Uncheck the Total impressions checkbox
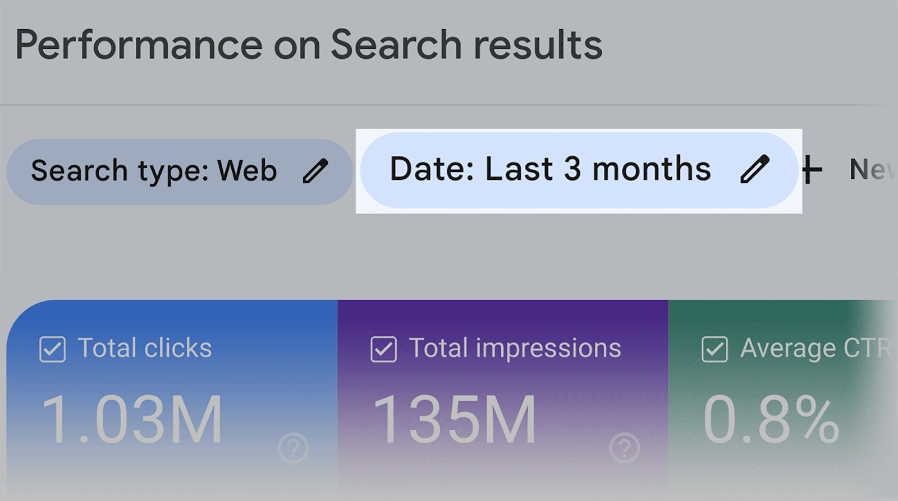 click(384, 349)
